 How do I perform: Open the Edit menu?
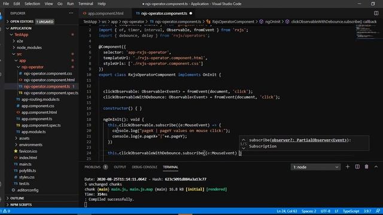[17, 4]
